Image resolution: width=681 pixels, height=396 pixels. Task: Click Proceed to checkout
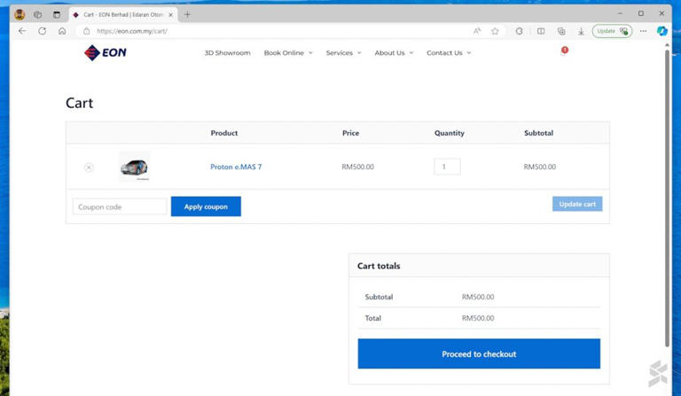[479, 354]
